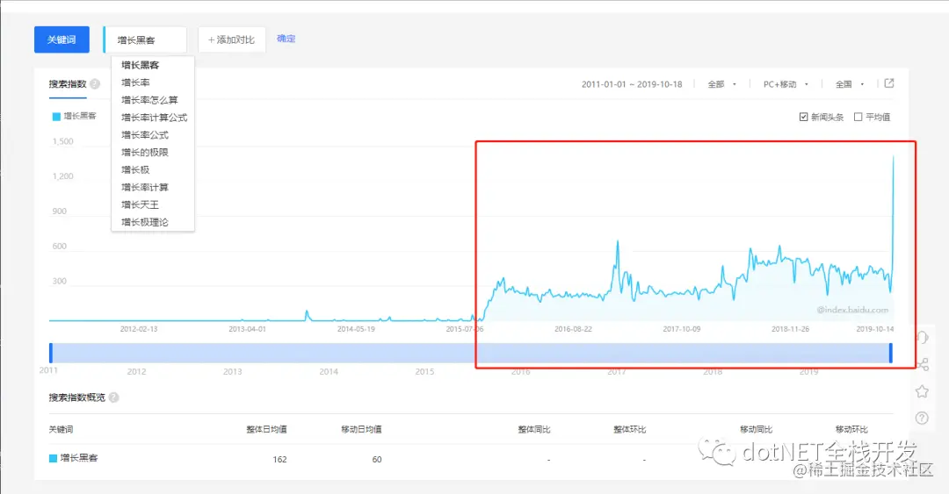Click the 移动环比 column header
949x494 pixels.
pos(851,429)
